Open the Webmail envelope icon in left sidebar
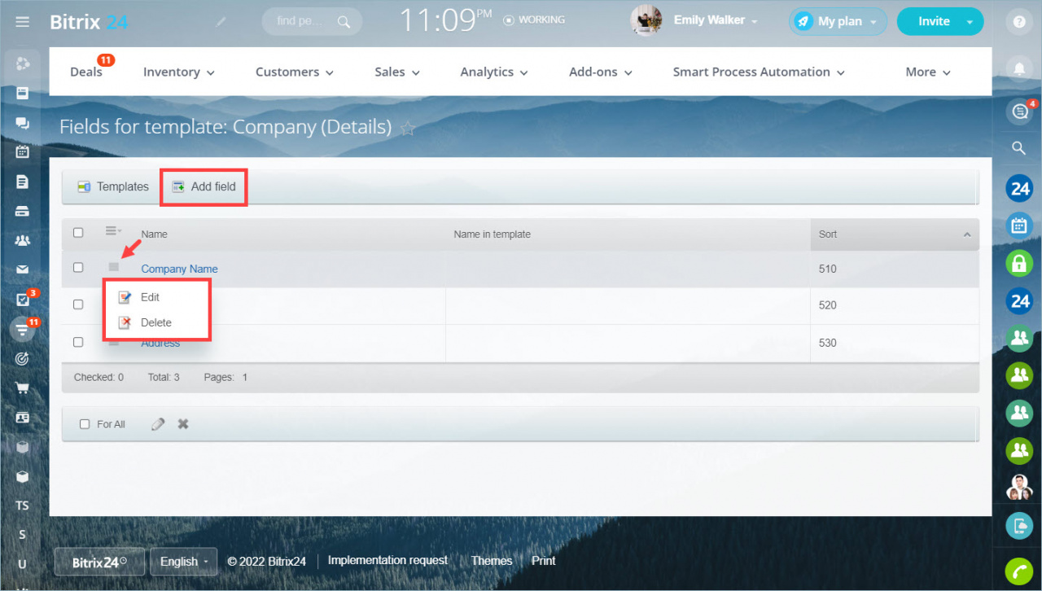Screen dimensions: 1042x591 click(23, 269)
